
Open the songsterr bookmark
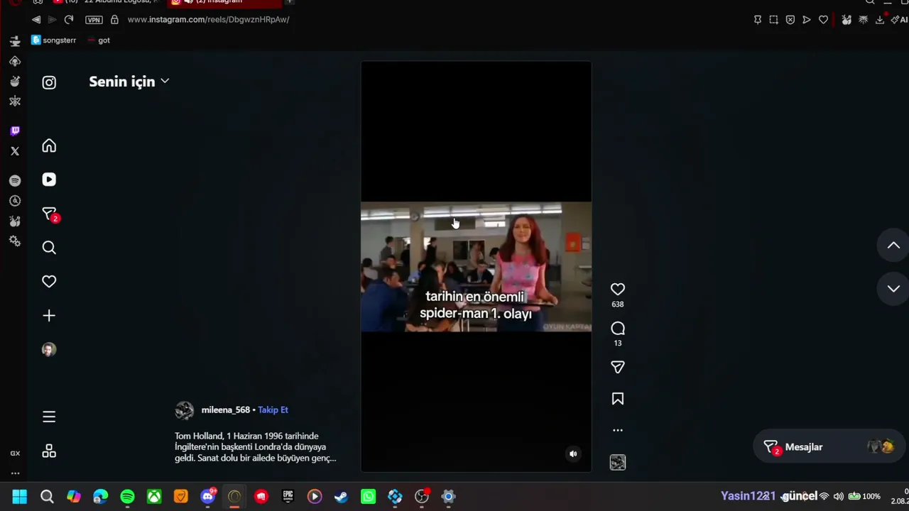coord(54,40)
